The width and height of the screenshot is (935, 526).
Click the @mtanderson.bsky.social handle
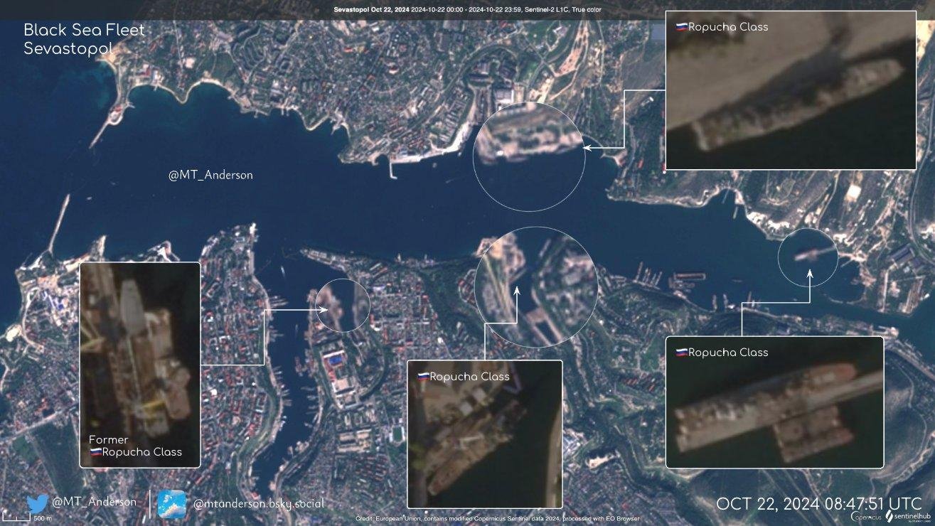click(x=259, y=503)
